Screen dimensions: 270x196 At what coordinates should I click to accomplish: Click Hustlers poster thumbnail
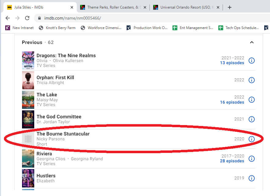point(28,178)
